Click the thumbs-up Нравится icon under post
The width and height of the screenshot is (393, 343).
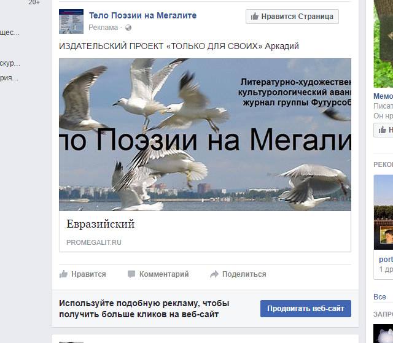[63, 274]
